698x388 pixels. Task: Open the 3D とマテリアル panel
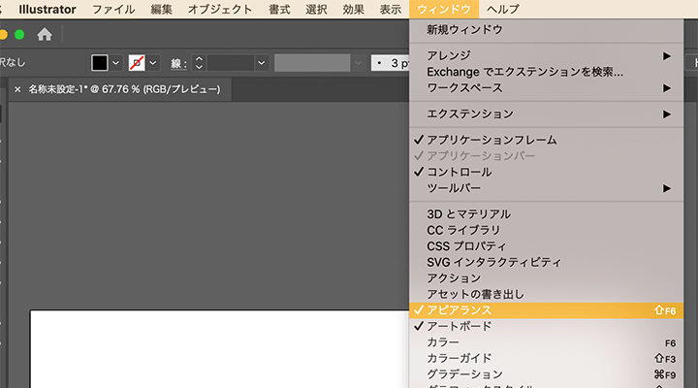click(x=546, y=214)
